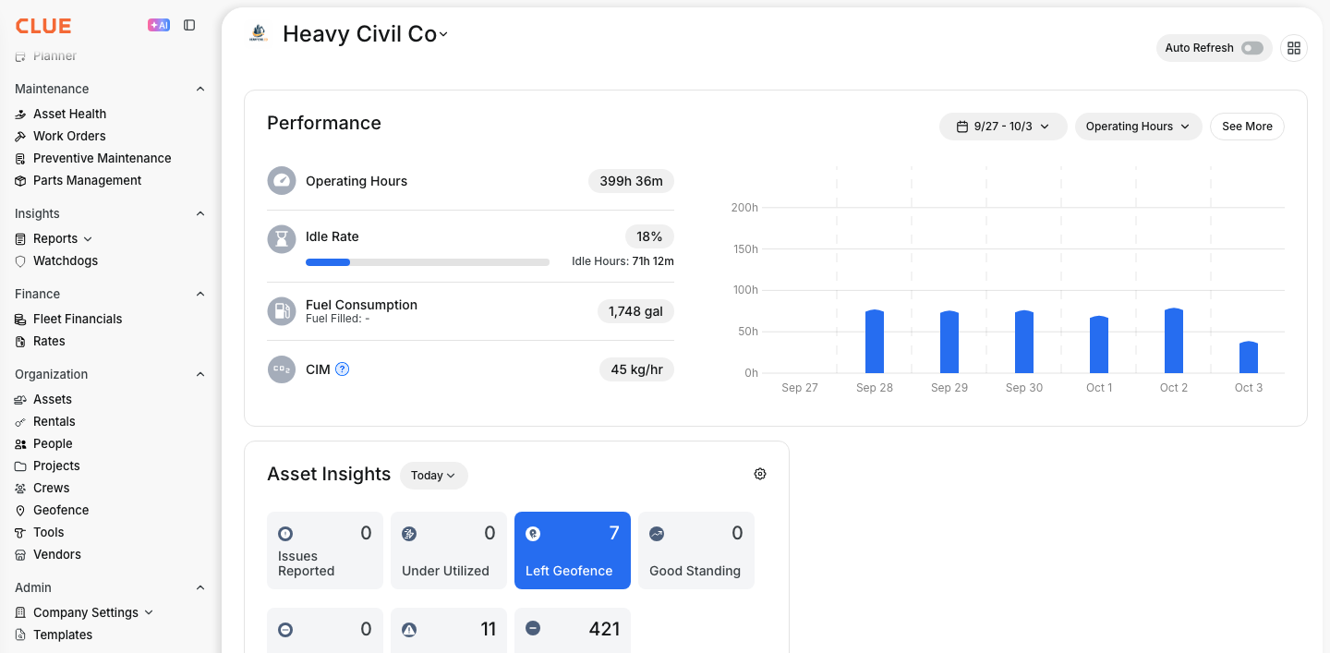1330x653 pixels.
Task: Click the Preventive Maintenance icon
Action: pos(20,158)
